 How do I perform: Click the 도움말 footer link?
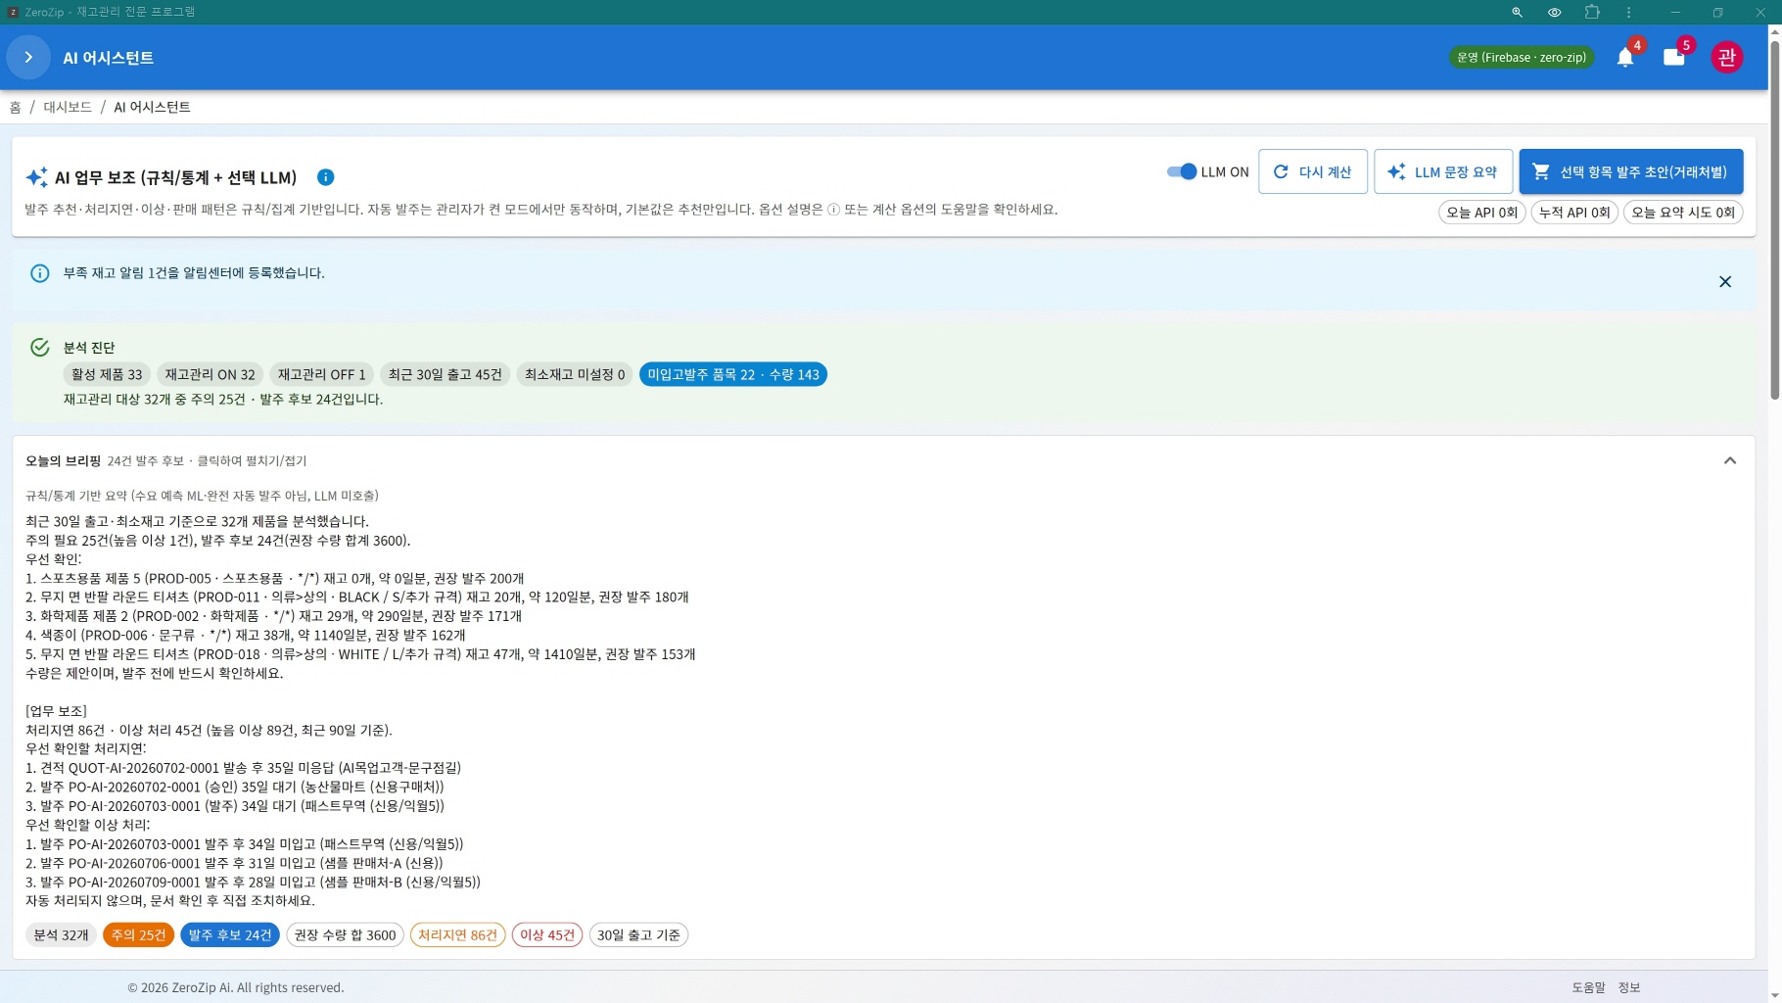(1588, 987)
